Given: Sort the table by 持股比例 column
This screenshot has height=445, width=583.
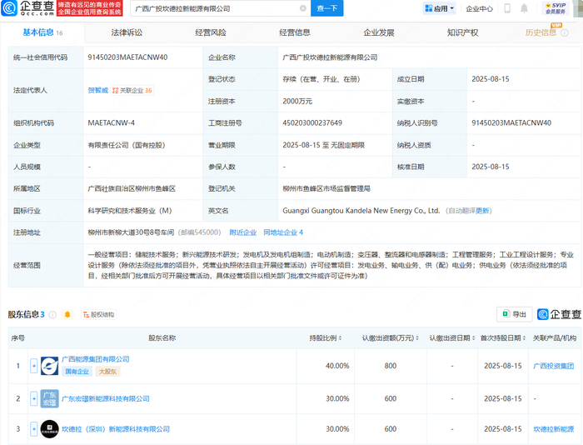Looking at the screenshot, I should tap(326, 338).
